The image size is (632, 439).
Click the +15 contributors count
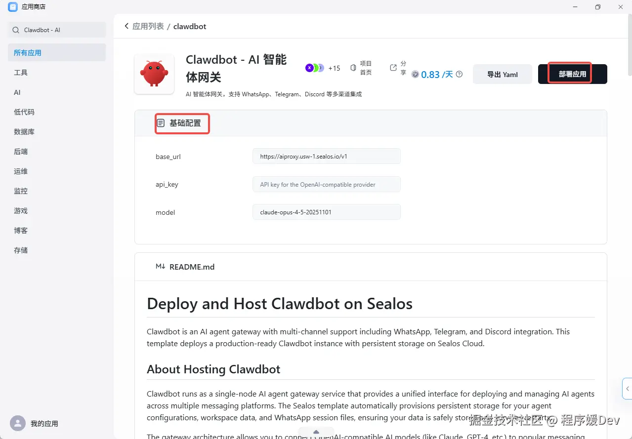click(x=334, y=68)
